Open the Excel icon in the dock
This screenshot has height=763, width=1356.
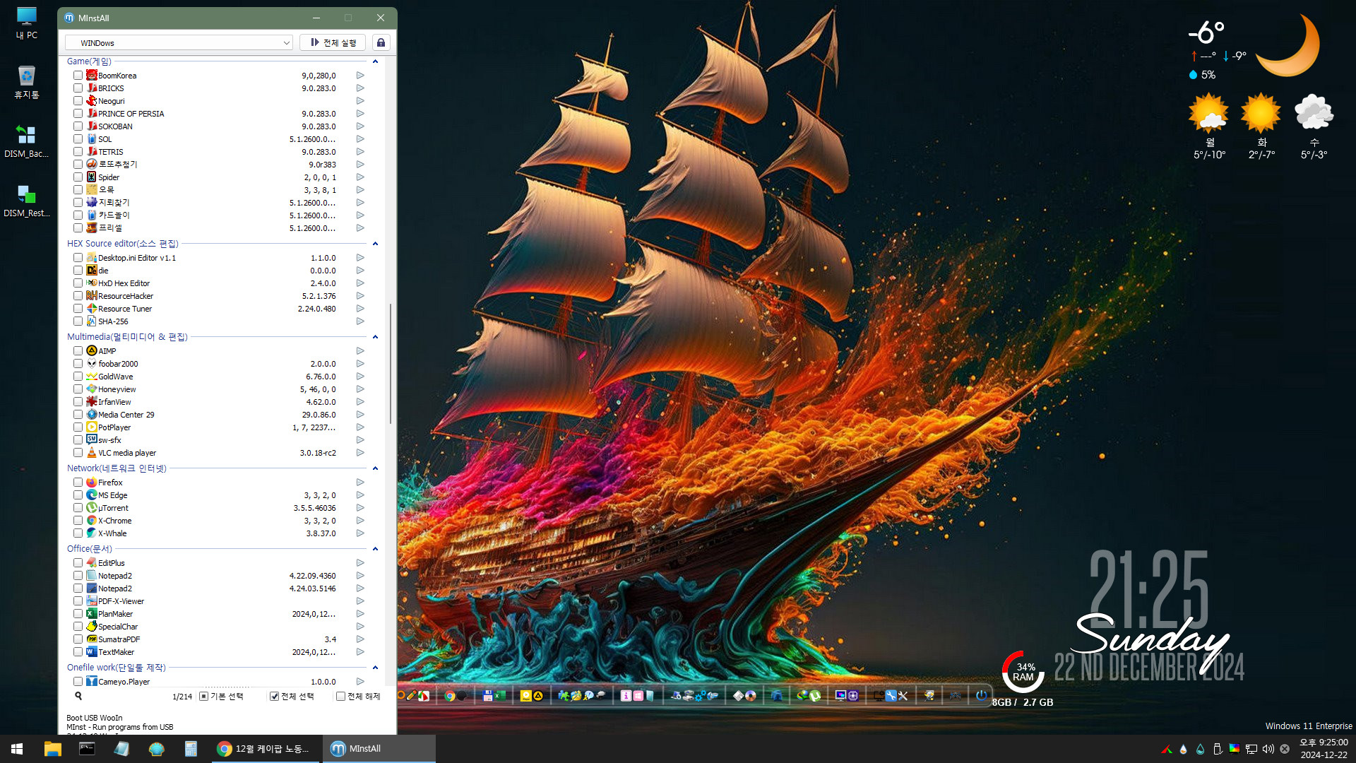click(499, 696)
